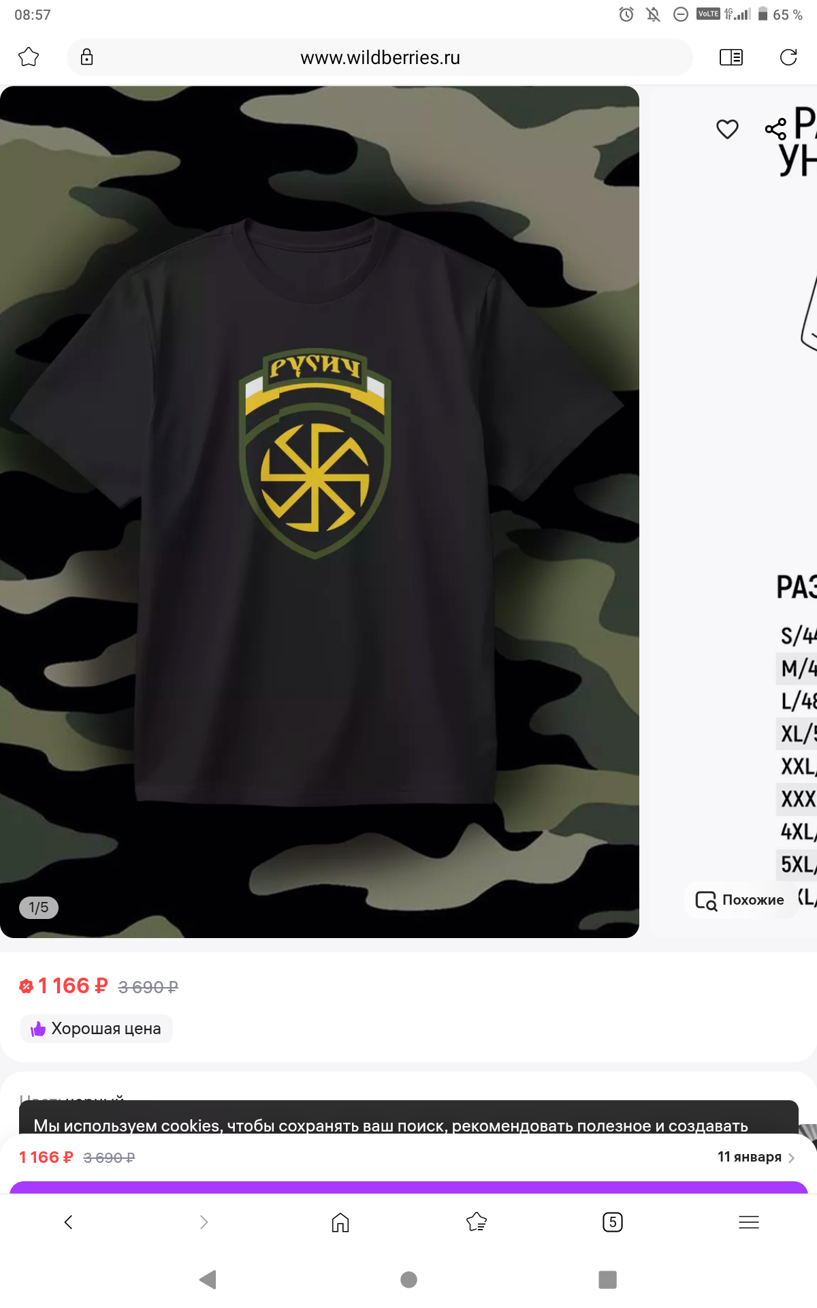Add product to favorites with heart
This screenshot has height=1308, width=817.
coord(727,129)
